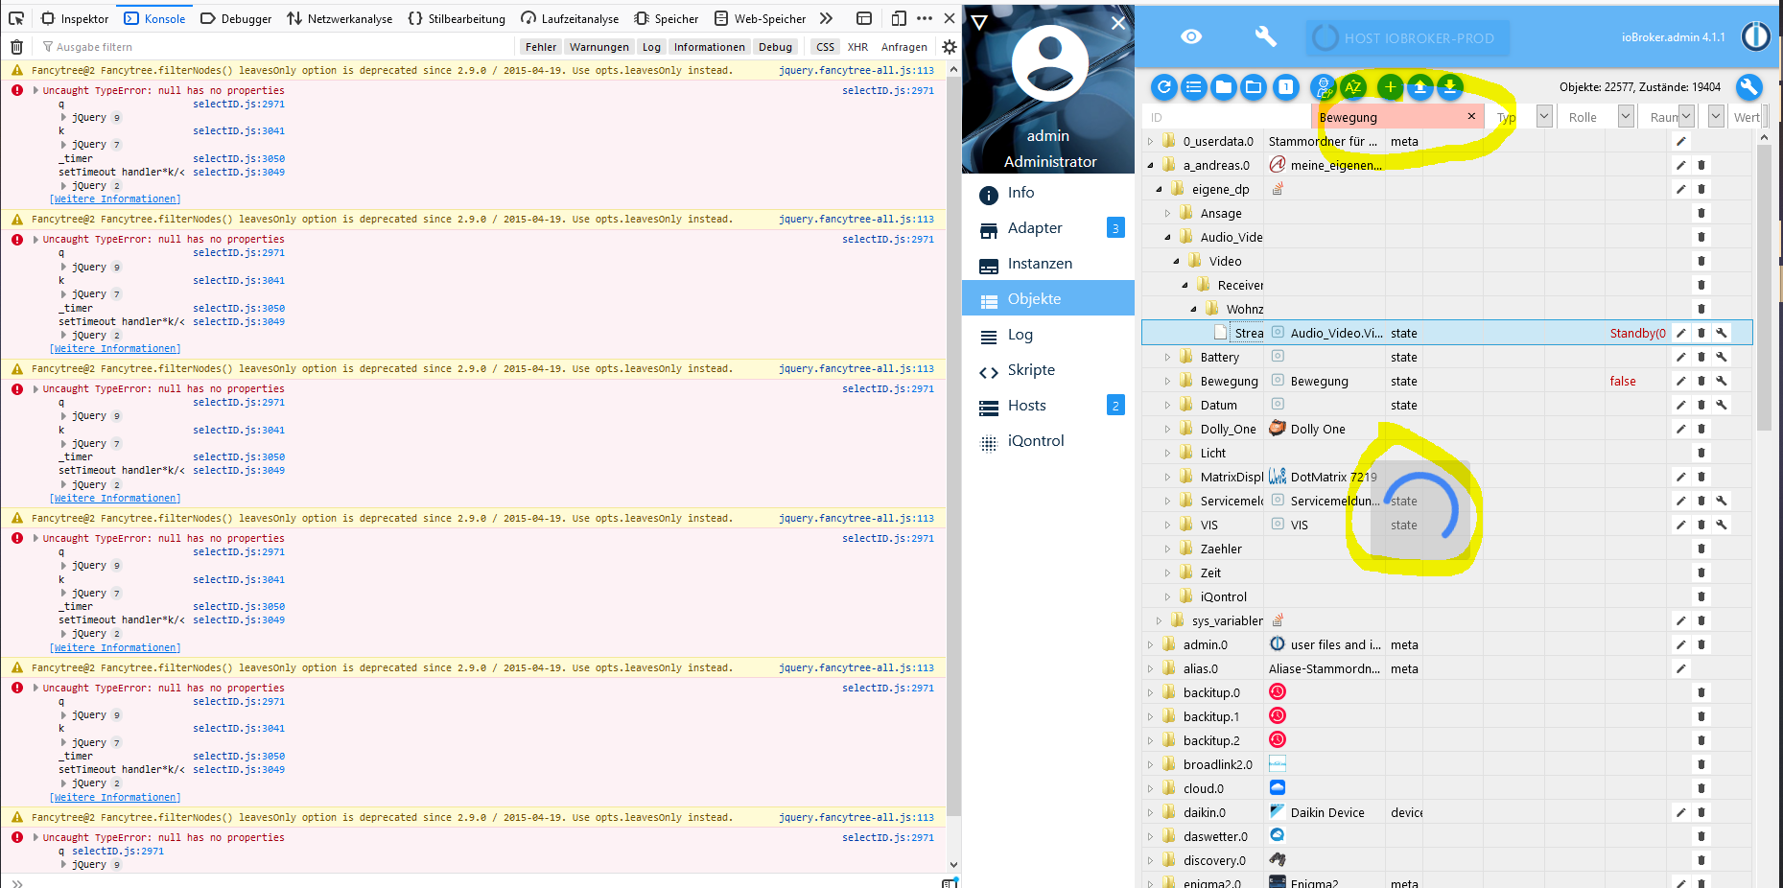1783x888 pixels.
Task: Upload objects with the up-arrow button
Action: 1419,87
